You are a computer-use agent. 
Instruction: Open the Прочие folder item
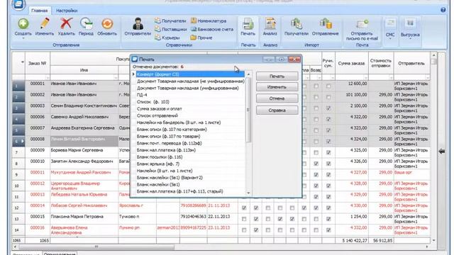point(201,38)
